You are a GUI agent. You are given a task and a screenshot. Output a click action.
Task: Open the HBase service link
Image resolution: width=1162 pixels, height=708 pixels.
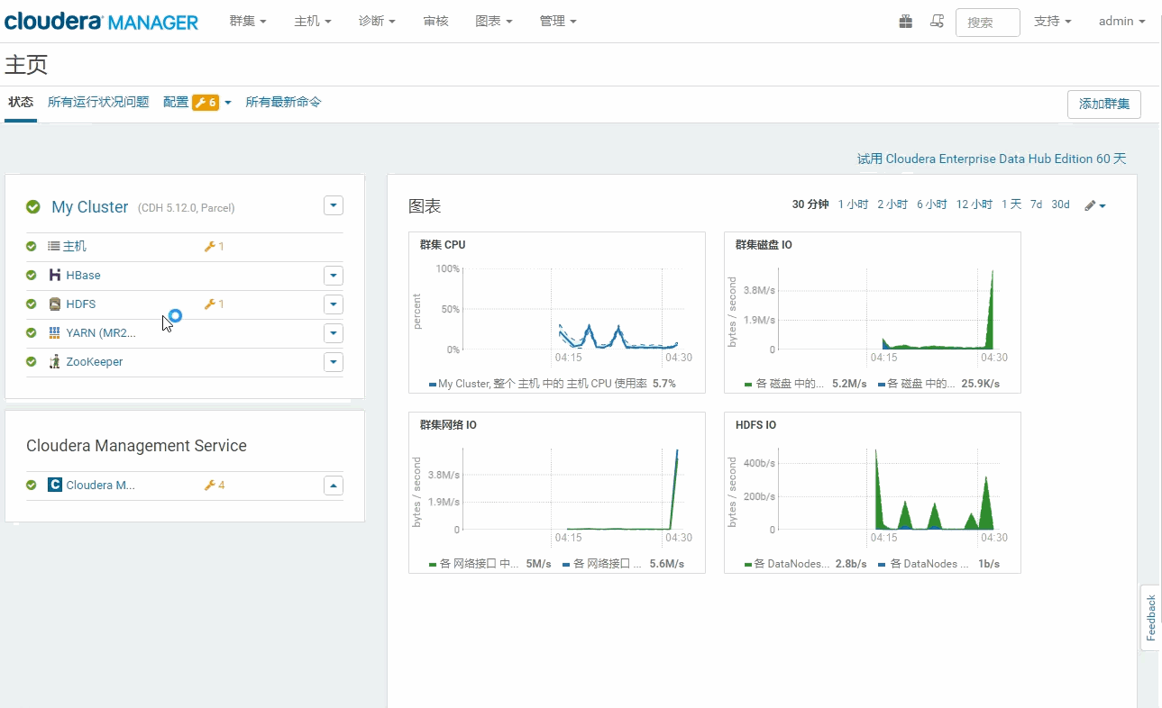[84, 275]
